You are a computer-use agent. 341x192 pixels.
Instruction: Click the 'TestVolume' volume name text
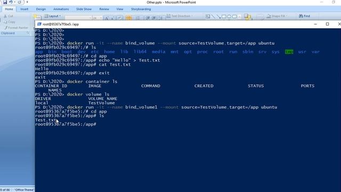pos(102,103)
